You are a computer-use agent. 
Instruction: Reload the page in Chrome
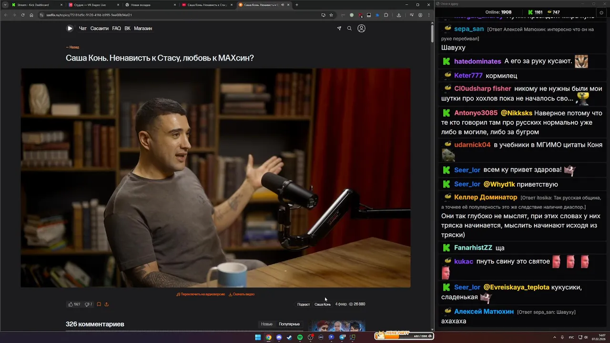pyautogui.click(x=22, y=15)
